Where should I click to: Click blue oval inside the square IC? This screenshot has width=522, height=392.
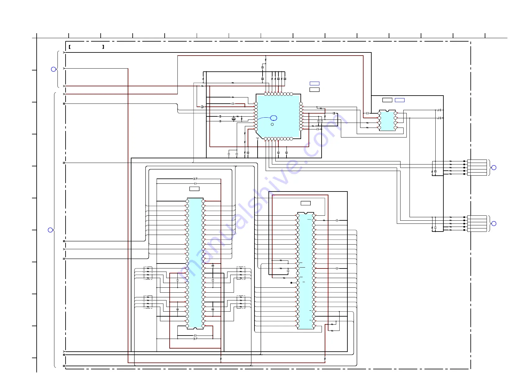[274, 118]
